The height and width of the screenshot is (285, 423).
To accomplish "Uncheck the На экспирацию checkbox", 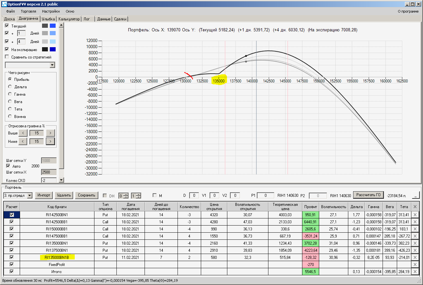I will point(7,49).
